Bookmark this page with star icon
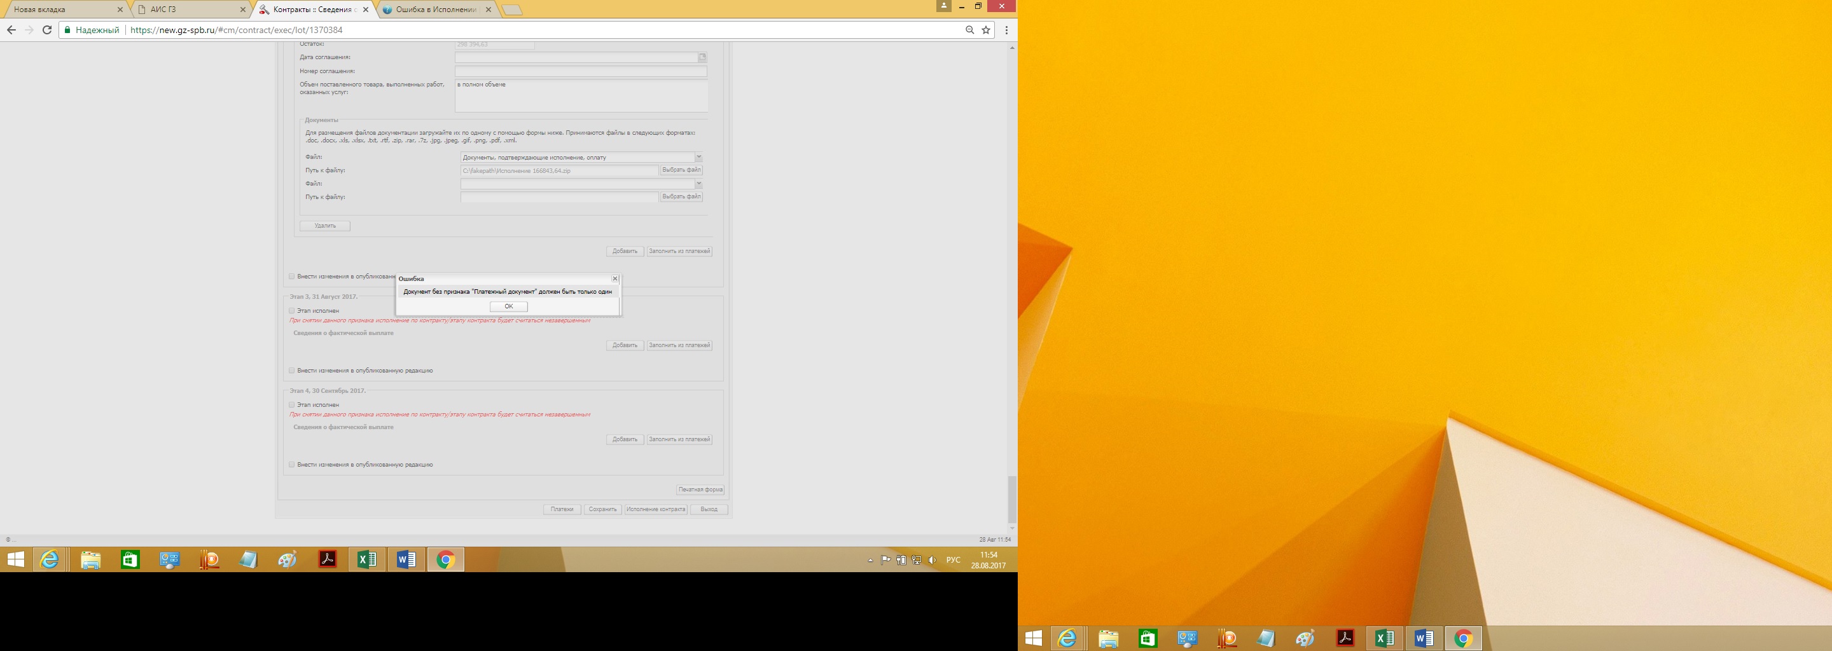Image resolution: width=1832 pixels, height=651 pixels. pyautogui.click(x=986, y=30)
